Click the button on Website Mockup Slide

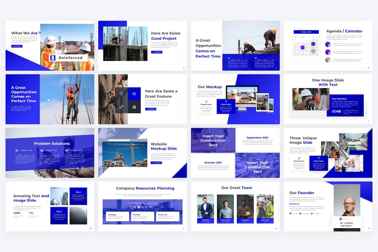coord(156,163)
